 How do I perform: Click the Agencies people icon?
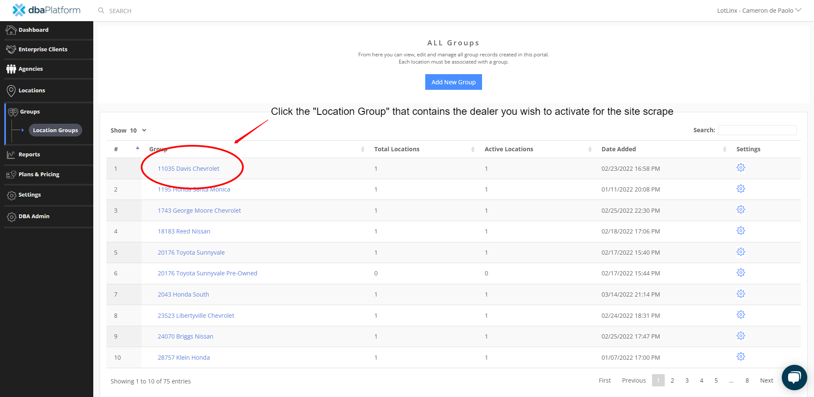coord(11,69)
